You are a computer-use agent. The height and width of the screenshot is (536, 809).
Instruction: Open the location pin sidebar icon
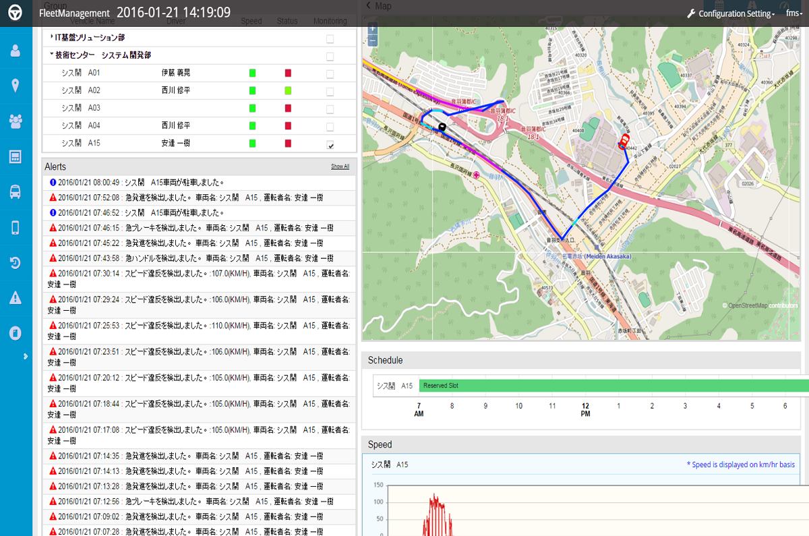[16, 86]
